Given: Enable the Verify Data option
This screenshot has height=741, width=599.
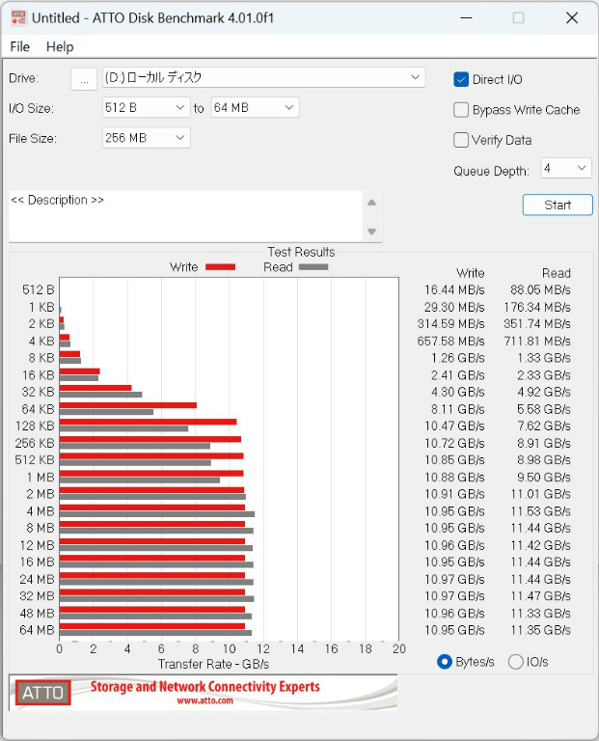Looking at the screenshot, I should pos(461,140).
